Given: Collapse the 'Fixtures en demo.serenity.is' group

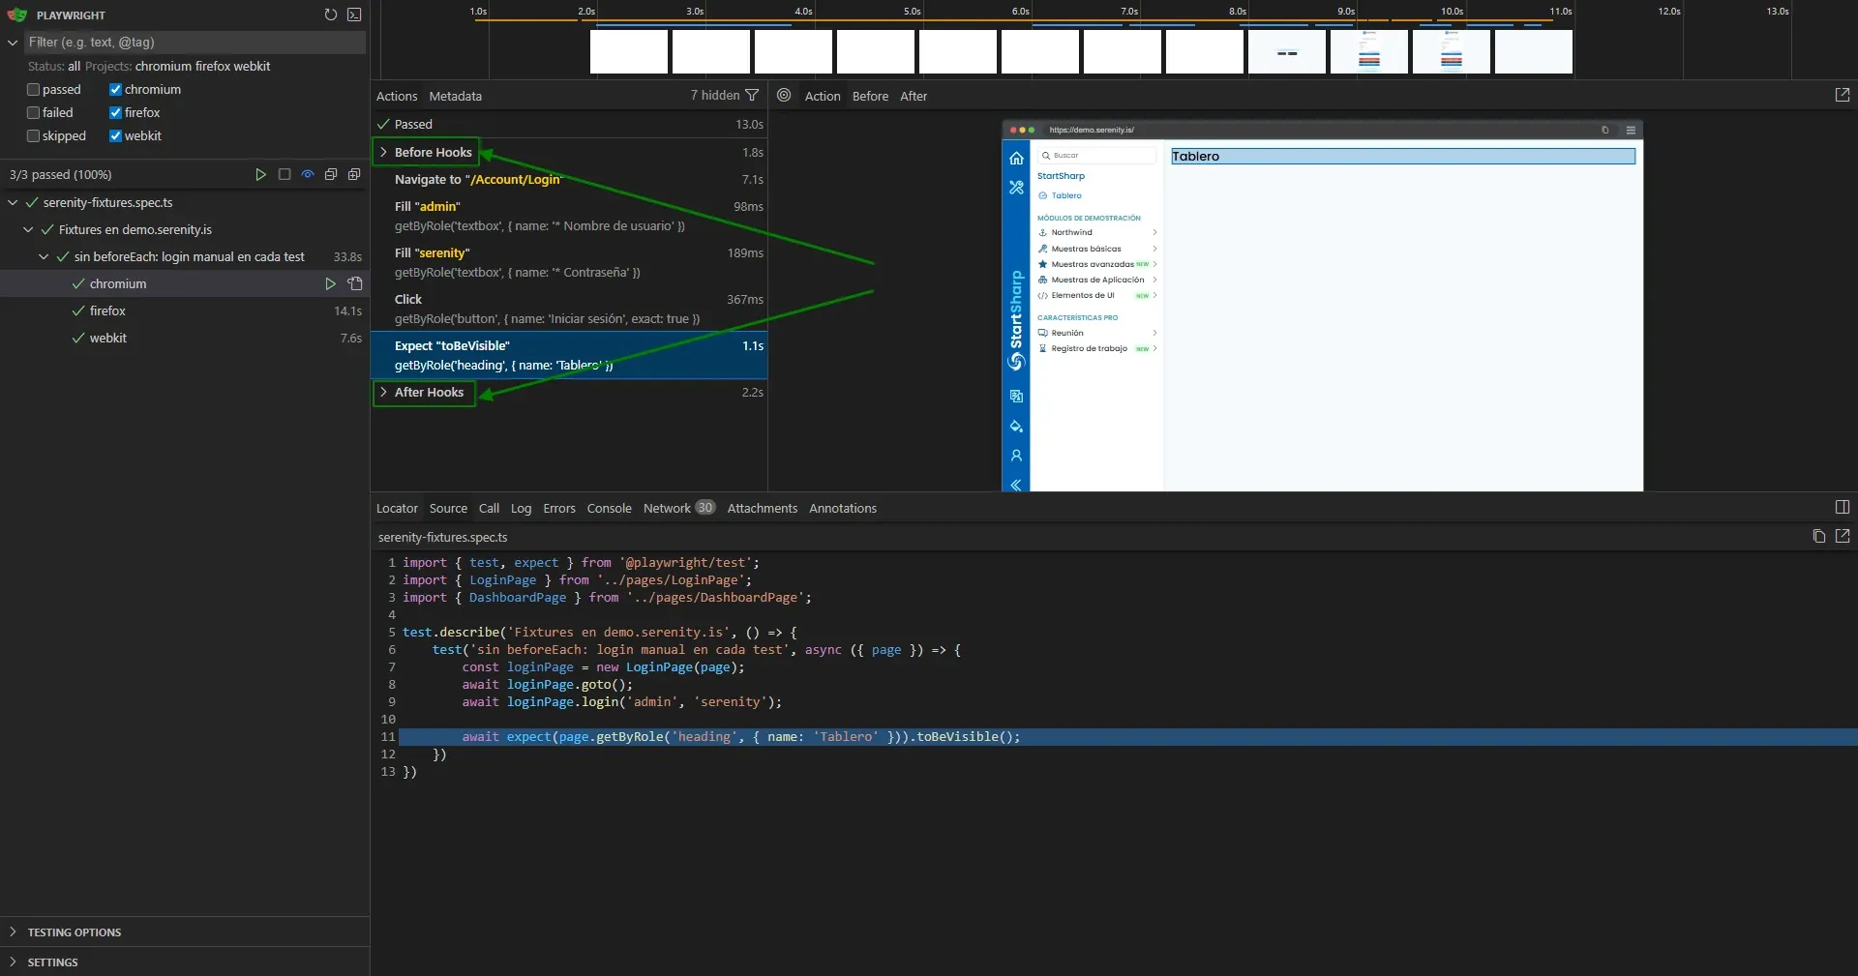Looking at the screenshot, I should 28,229.
